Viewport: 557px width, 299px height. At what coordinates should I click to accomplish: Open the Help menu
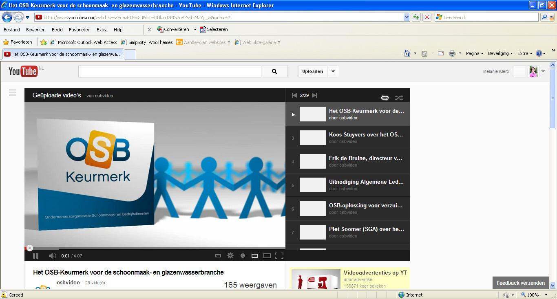click(118, 30)
